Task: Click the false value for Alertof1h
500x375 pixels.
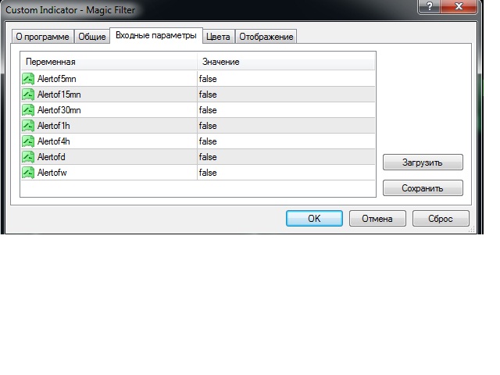Action: pos(208,126)
